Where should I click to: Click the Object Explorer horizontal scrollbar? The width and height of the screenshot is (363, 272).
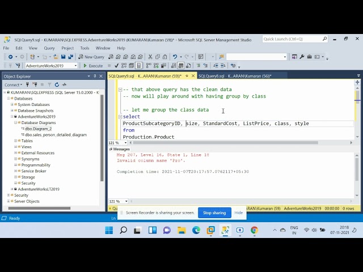pyautogui.click(x=39, y=208)
